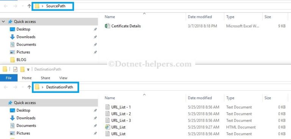
Task: Expand the DestinationPath breadcrumb chevron
Action: pos(42,87)
